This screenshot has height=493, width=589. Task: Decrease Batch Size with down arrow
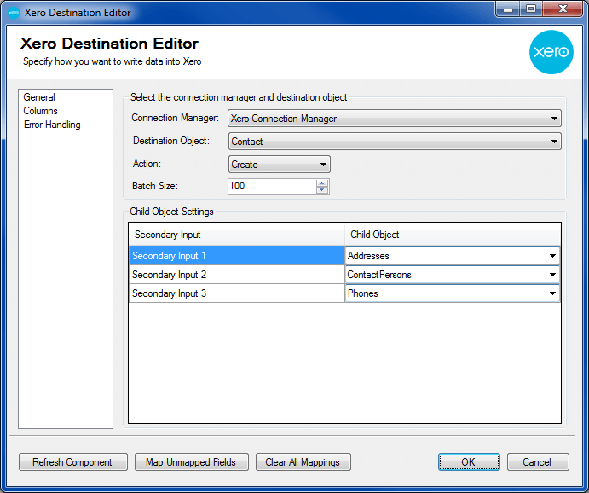(322, 190)
